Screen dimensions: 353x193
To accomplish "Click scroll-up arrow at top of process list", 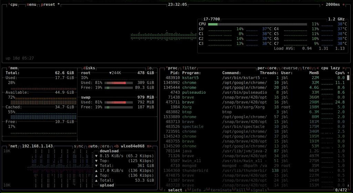I will tap(348, 73).
